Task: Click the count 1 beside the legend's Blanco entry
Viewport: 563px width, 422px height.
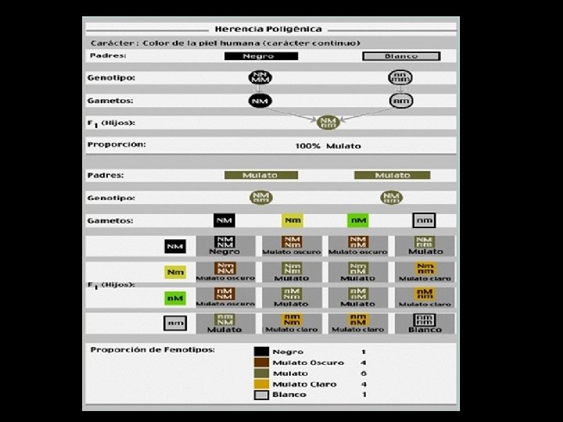Action: [x=364, y=395]
